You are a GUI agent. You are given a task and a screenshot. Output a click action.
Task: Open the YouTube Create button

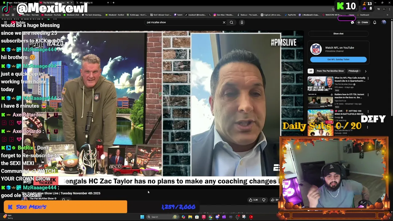362,22
